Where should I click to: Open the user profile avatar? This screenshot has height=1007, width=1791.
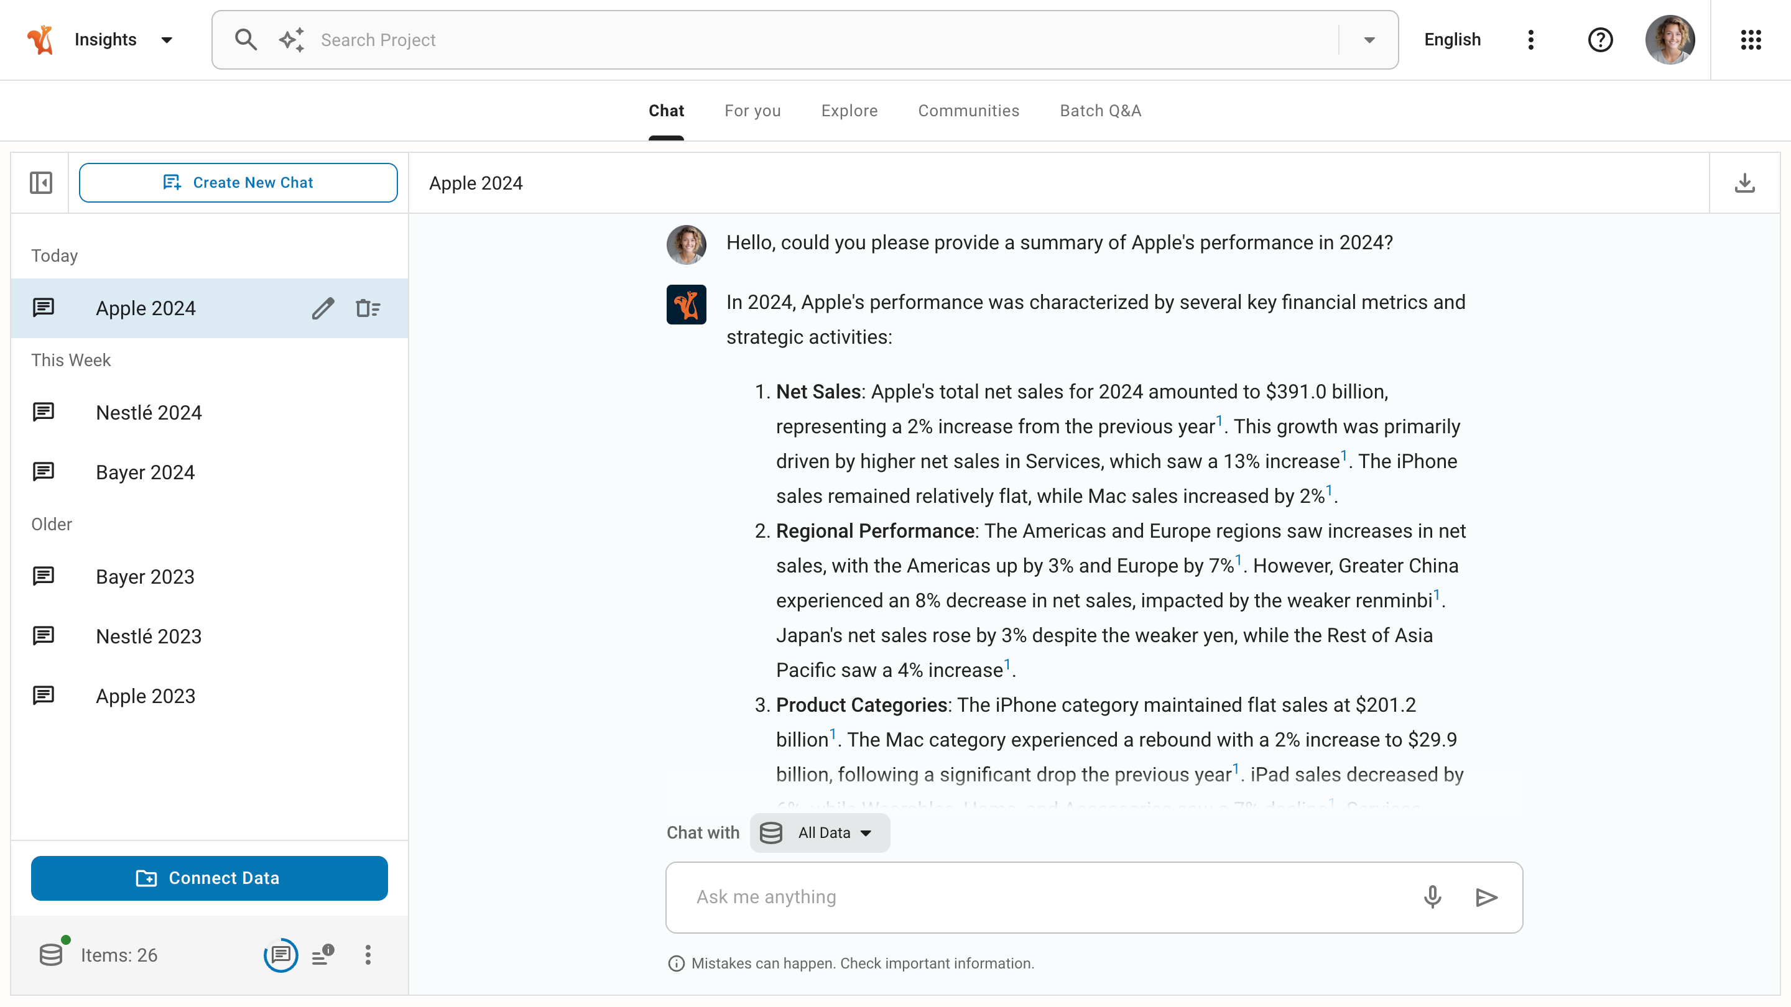tap(1669, 40)
